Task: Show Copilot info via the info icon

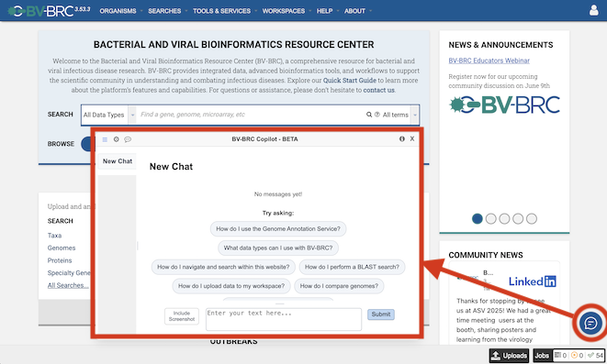Action: coord(402,138)
